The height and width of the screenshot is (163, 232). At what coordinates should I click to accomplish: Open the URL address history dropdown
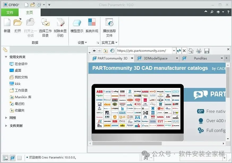click(x=174, y=51)
